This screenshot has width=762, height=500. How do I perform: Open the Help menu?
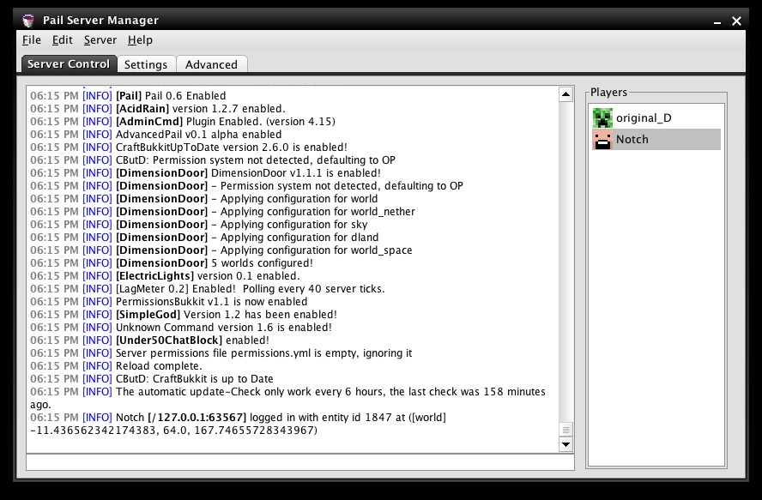(x=140, y=39)
